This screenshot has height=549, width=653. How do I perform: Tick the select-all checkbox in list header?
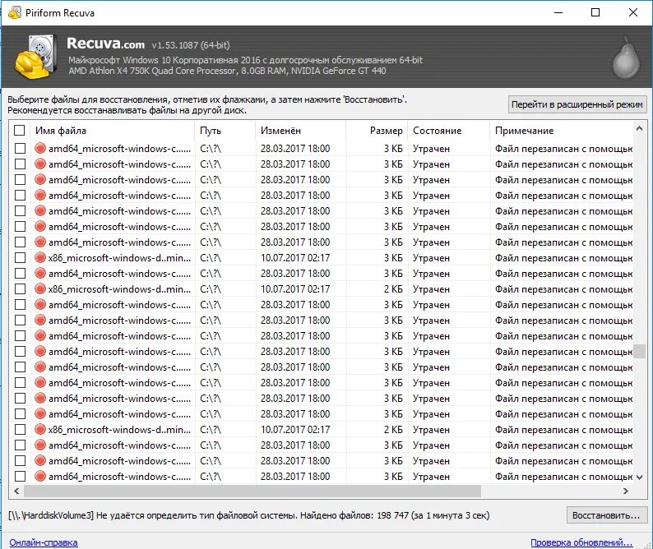point(20,131)
